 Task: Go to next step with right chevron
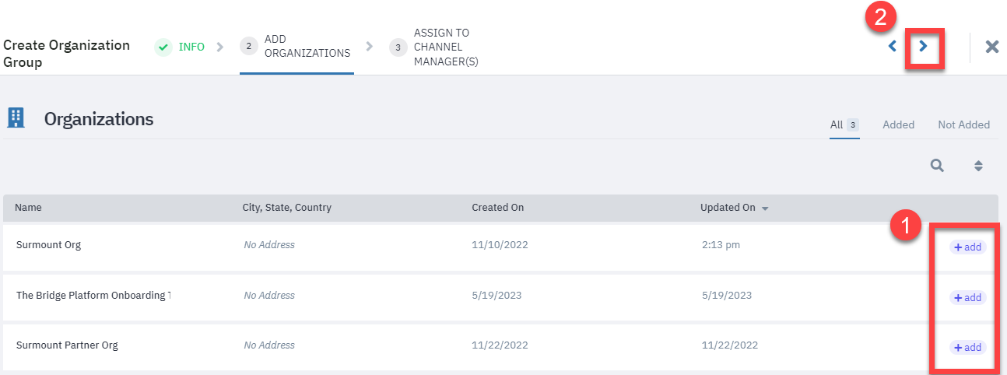(924, 47)
